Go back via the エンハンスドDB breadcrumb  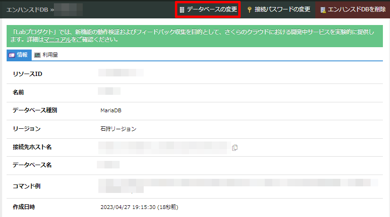(x=27, y=9)
